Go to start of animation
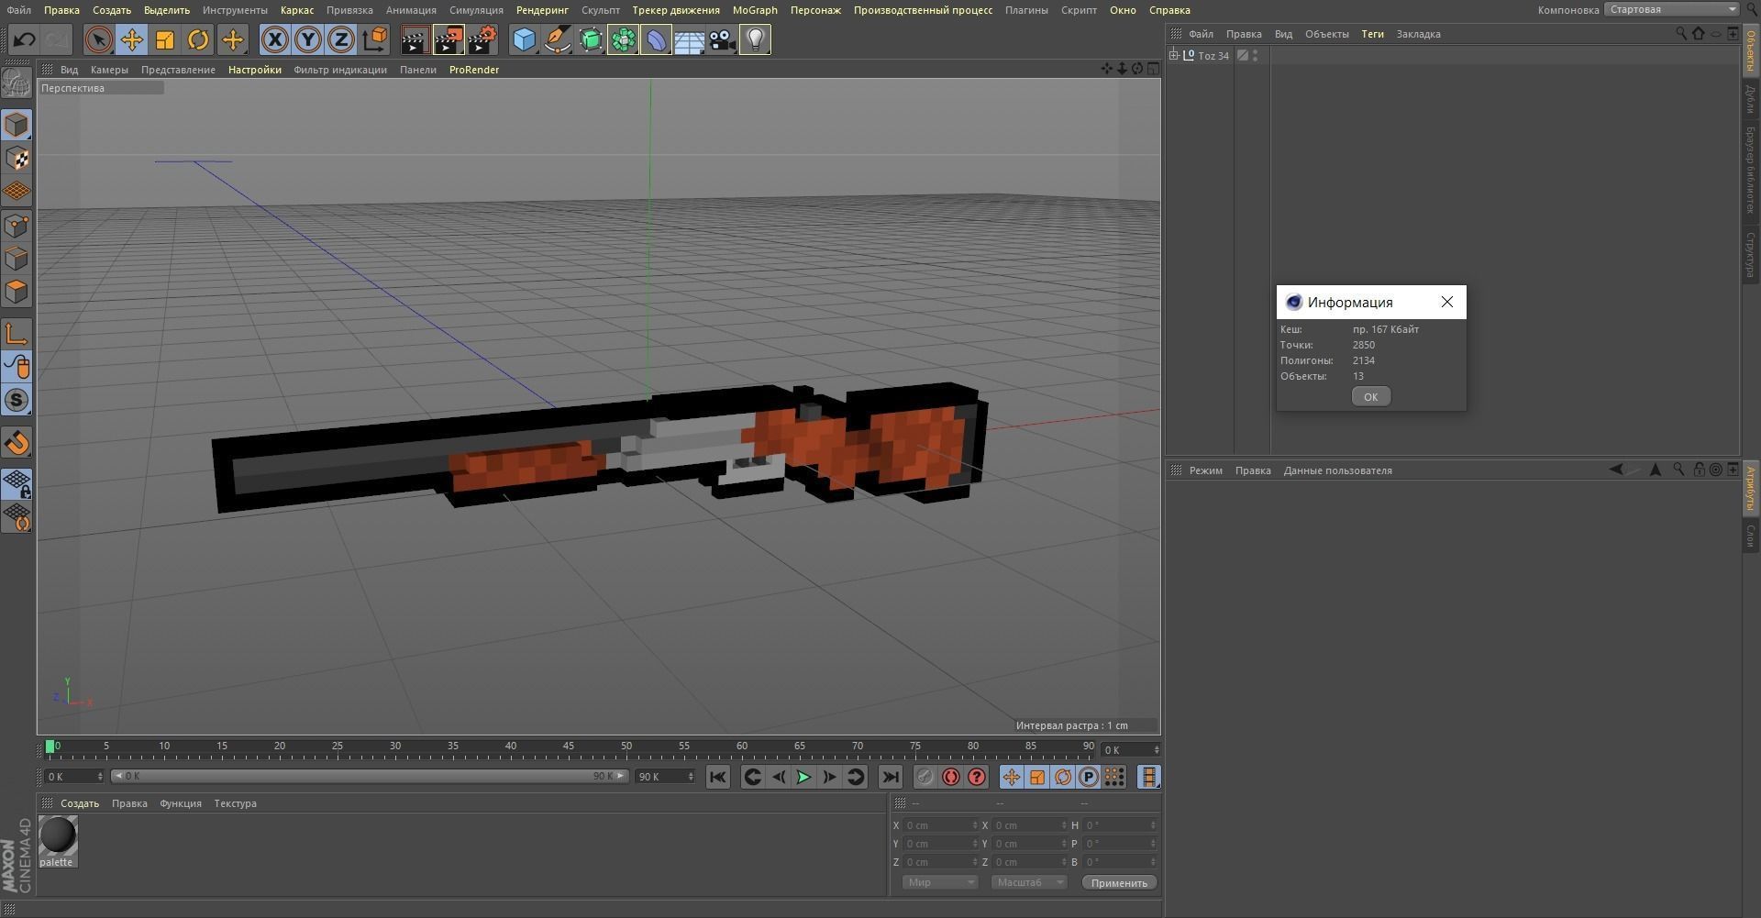Image resolution: width=1761 pixels, height=918 pixels. 718,778
